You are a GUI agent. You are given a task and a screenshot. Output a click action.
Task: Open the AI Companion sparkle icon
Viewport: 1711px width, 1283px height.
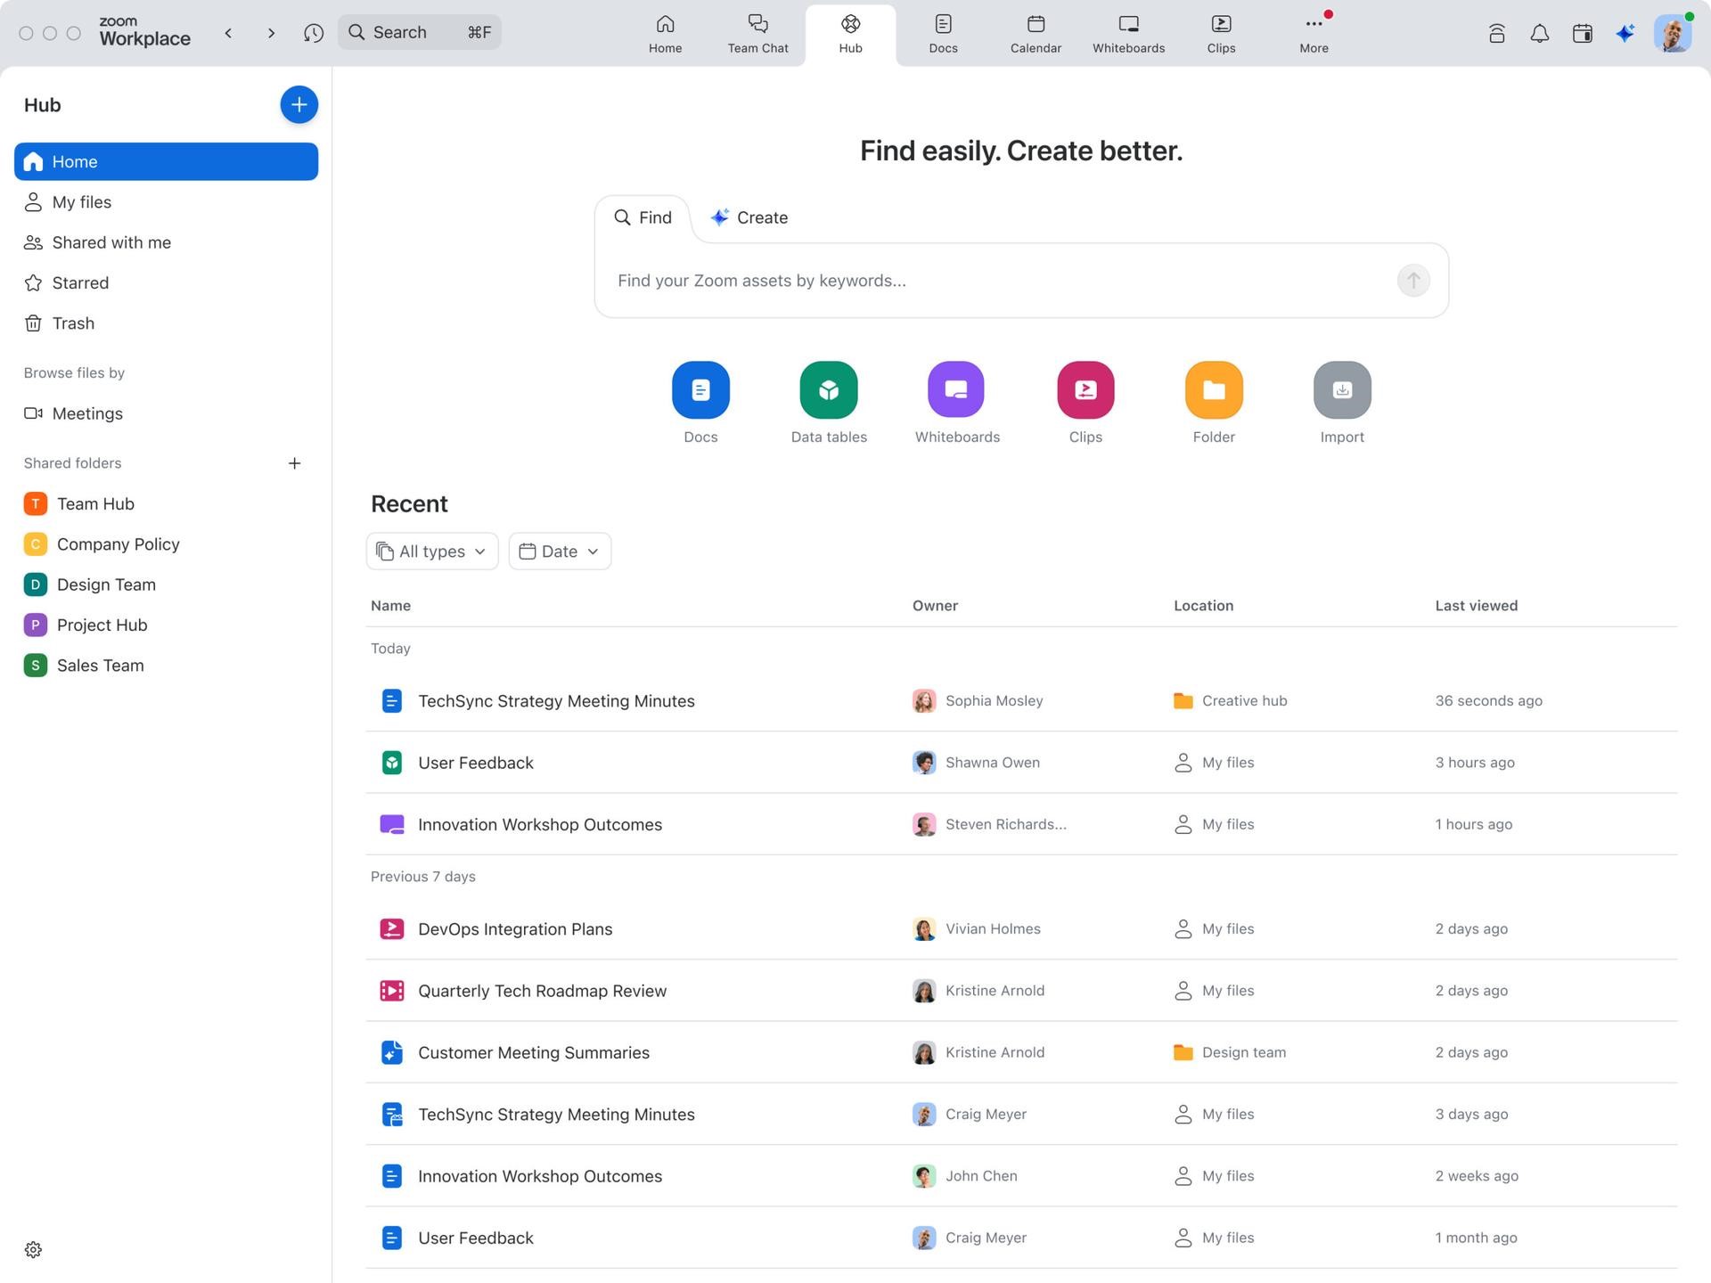(x=1625, y=33)
